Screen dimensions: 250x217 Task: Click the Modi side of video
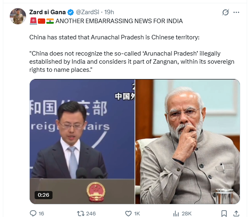point(187,142)
